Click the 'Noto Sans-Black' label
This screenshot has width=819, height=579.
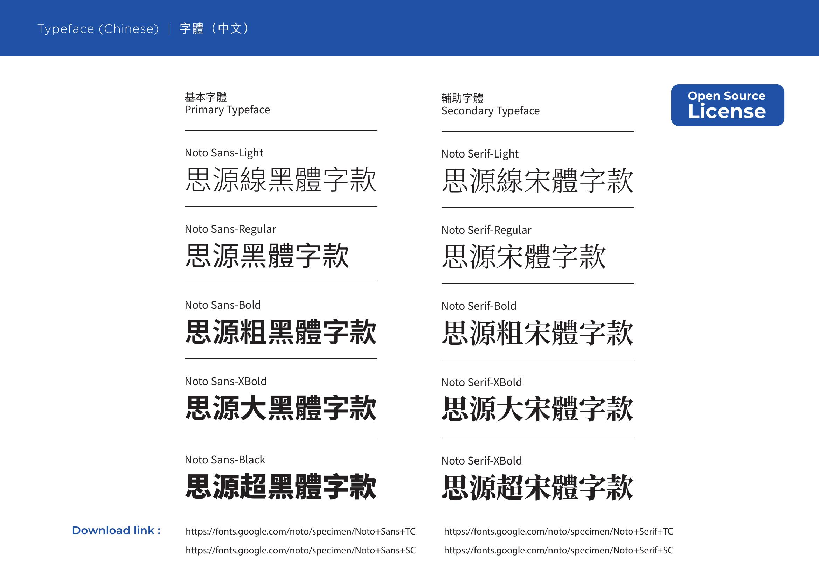(225, 460)
